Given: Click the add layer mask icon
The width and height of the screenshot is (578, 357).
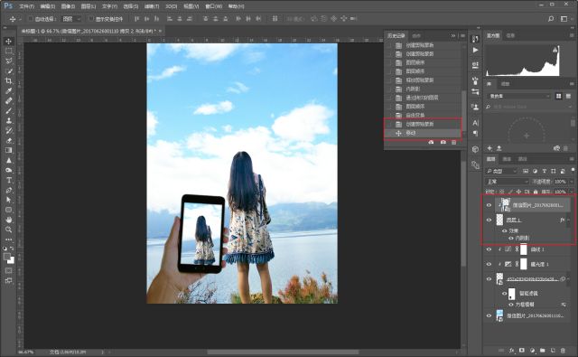Looking at the screenshot, I should pyautogui.click(x=522, y=351).
